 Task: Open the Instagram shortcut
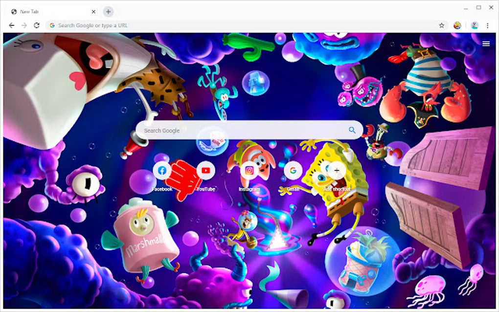coord(249,171)
